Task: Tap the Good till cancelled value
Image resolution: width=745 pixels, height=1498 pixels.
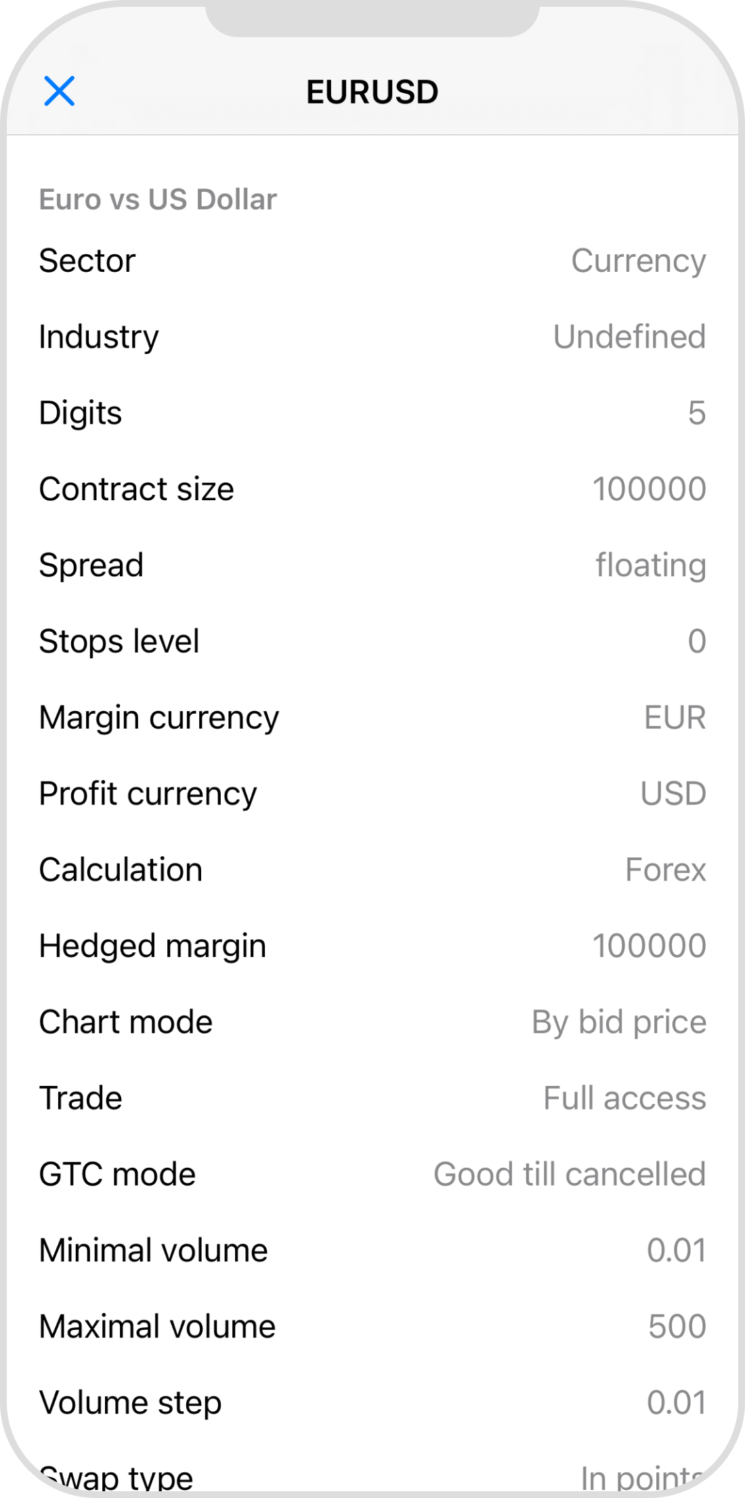Action: pyautogui.click(x=570, y=1175)
